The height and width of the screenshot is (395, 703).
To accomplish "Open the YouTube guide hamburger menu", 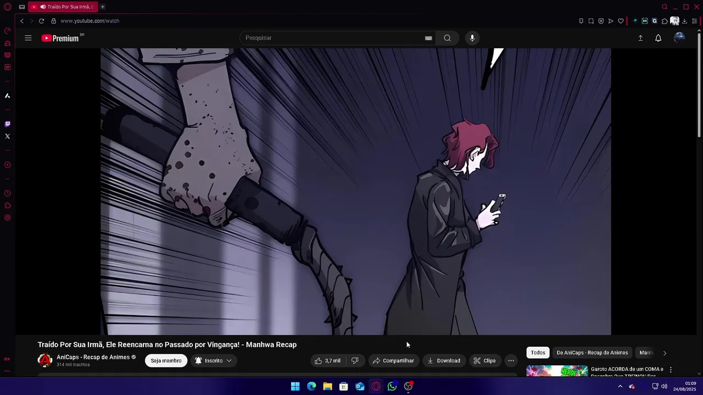I will [28, 38].
